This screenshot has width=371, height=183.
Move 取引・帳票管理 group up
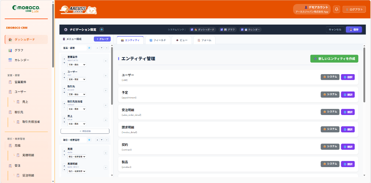pyautogui.click(x=97, y=140)
